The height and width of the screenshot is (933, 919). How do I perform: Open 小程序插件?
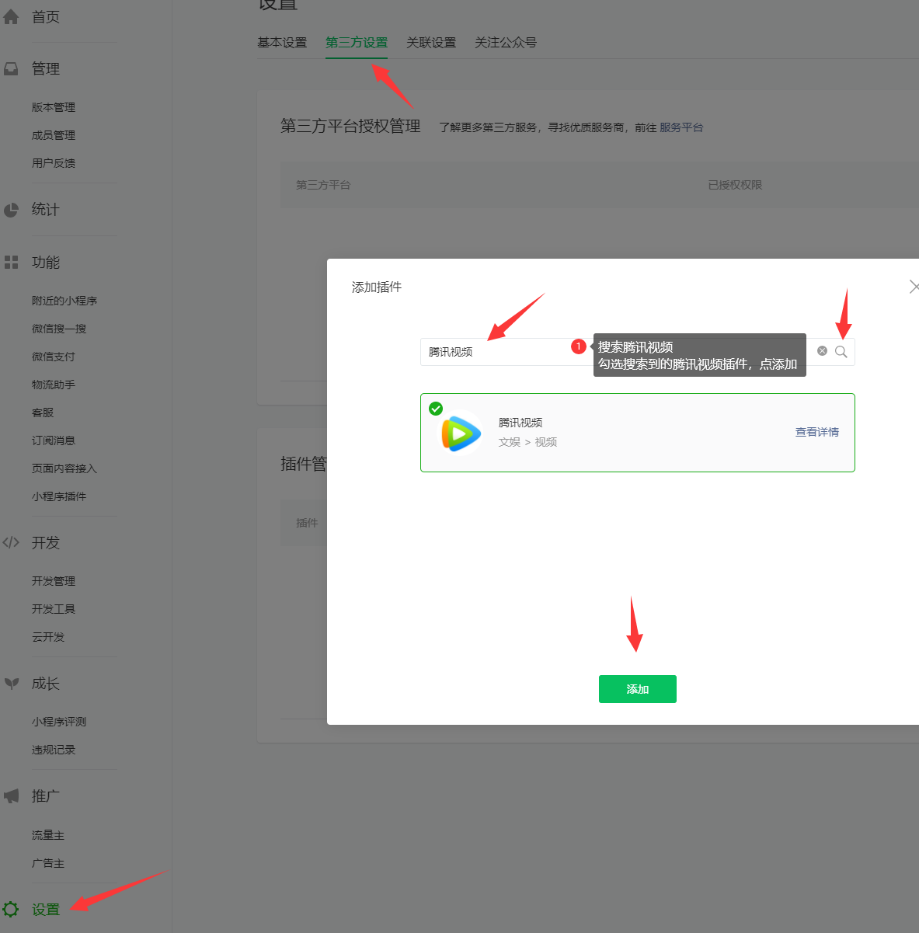tap(59, 496)
